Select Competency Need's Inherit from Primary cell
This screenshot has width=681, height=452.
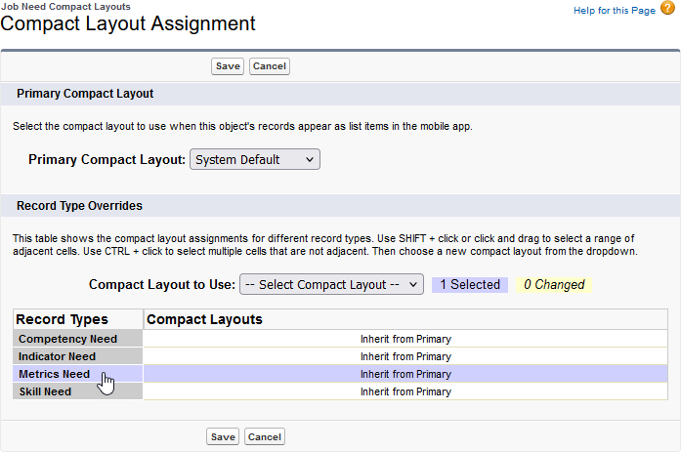[405, 339]
